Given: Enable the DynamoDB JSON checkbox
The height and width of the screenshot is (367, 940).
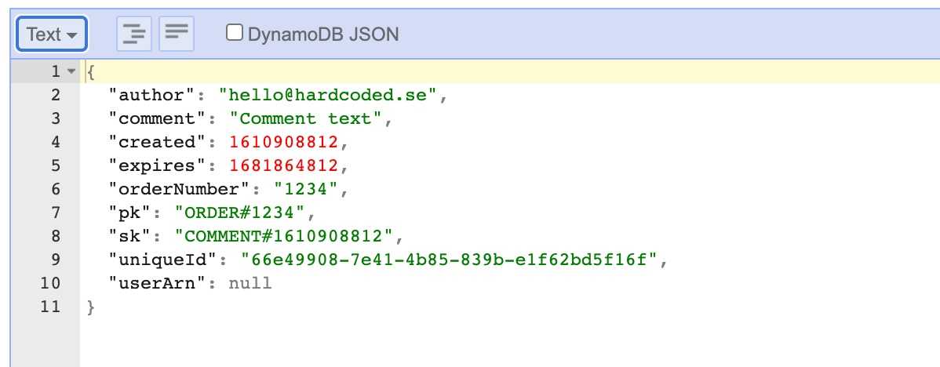Looking at the screenshot, I should coord(234,32).
